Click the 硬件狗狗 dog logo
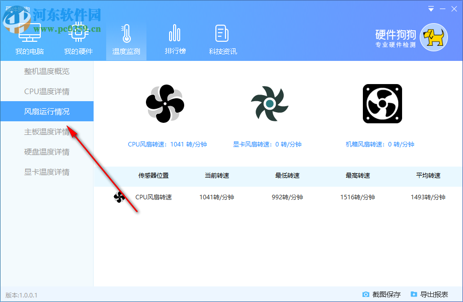463x302 pixels. click(434, 36)
